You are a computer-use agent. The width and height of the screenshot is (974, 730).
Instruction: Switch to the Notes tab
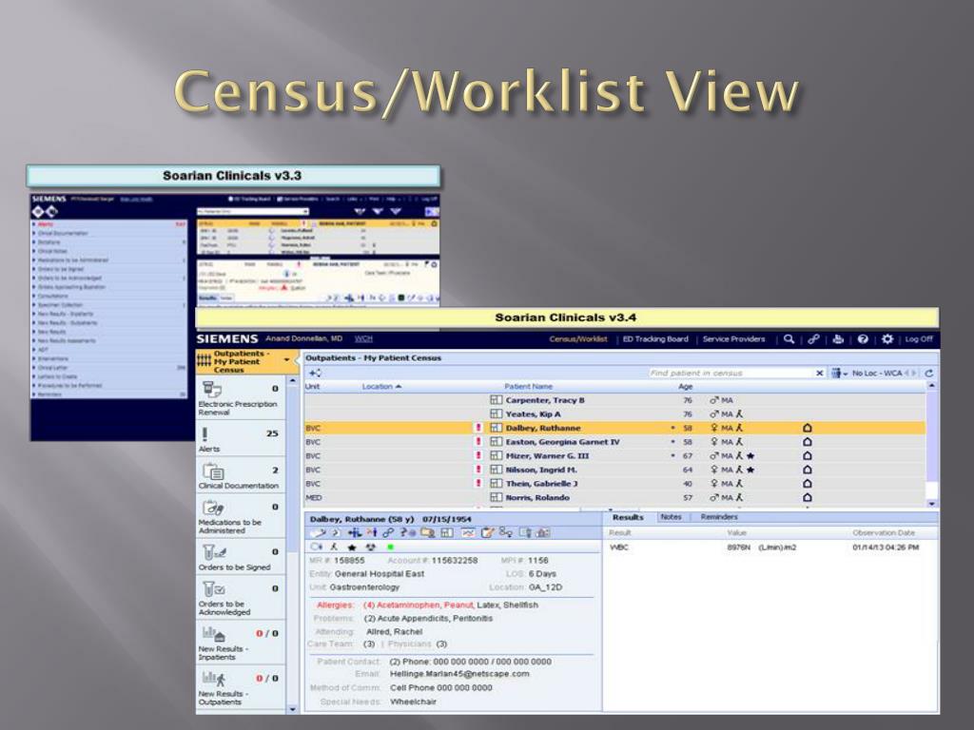point(671,517)
